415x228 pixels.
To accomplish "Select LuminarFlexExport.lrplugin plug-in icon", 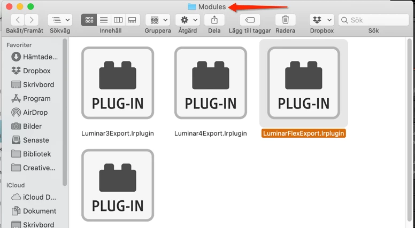I will pyautogui.click(x=304, y=83).
